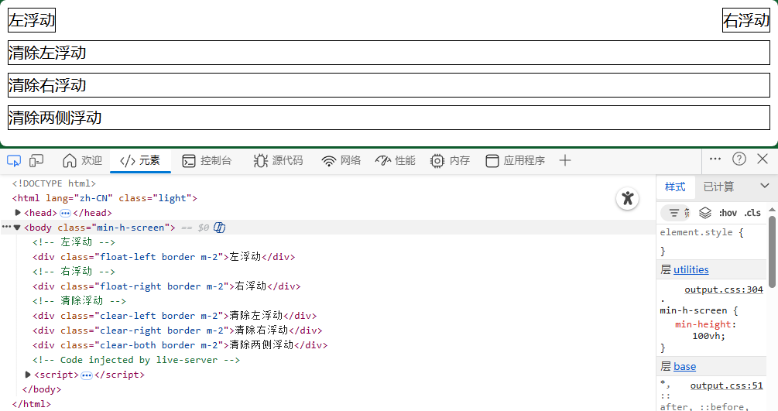Viewport: 778px width, 411px height.
Task: Click the 清除两侧浮动 box on the page
Action: pos(389,118)
